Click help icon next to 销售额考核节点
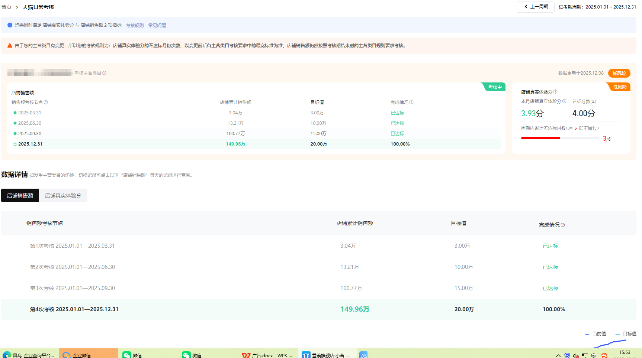Screen dimensions: 642x358 coord(46,102)
